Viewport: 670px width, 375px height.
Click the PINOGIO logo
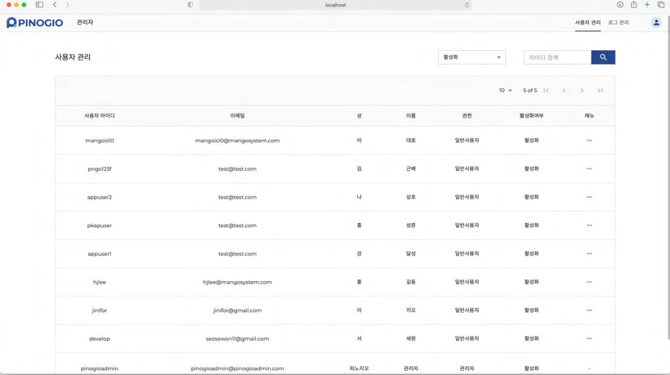click(35, 23)
